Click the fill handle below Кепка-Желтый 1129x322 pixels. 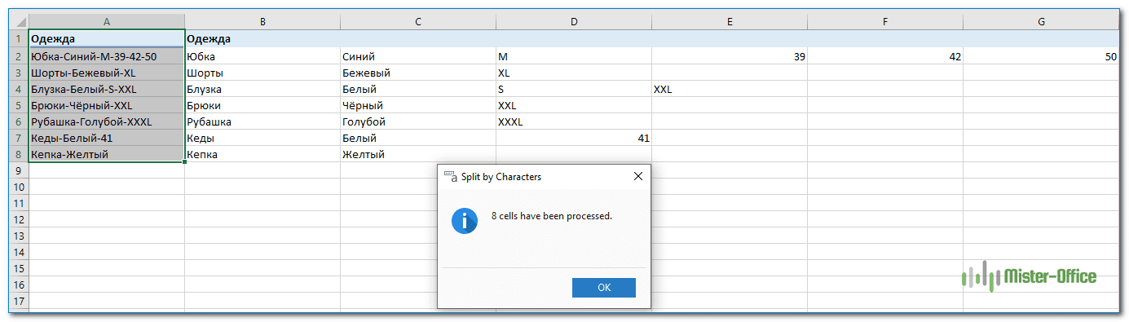tap(185, 162)
